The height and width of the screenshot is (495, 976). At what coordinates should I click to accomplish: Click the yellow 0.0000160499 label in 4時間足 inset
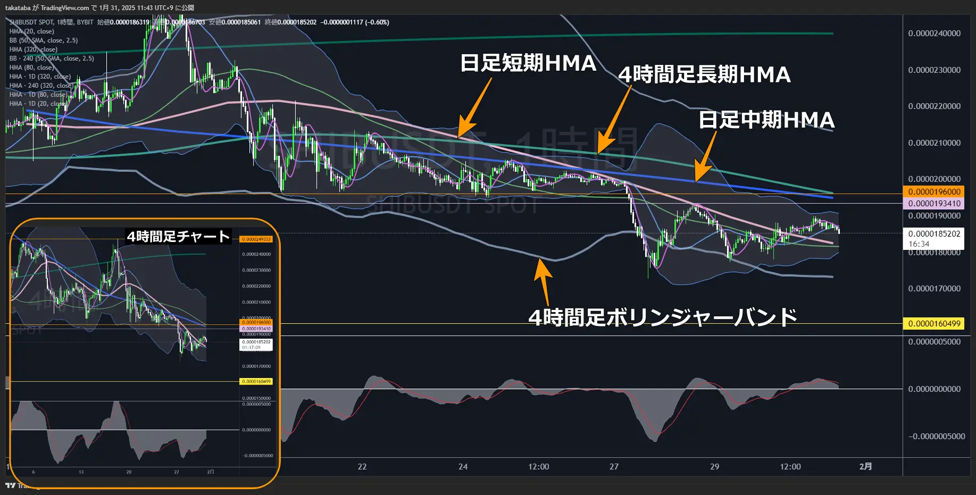click(x=256, y=382)
